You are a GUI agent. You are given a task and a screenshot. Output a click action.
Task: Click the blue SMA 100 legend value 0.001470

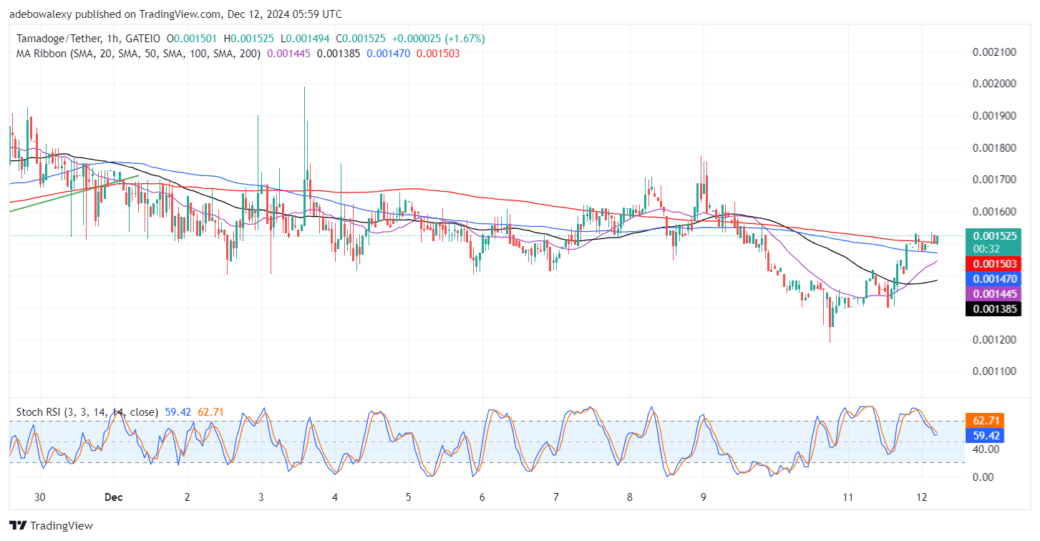coord(389,53)
